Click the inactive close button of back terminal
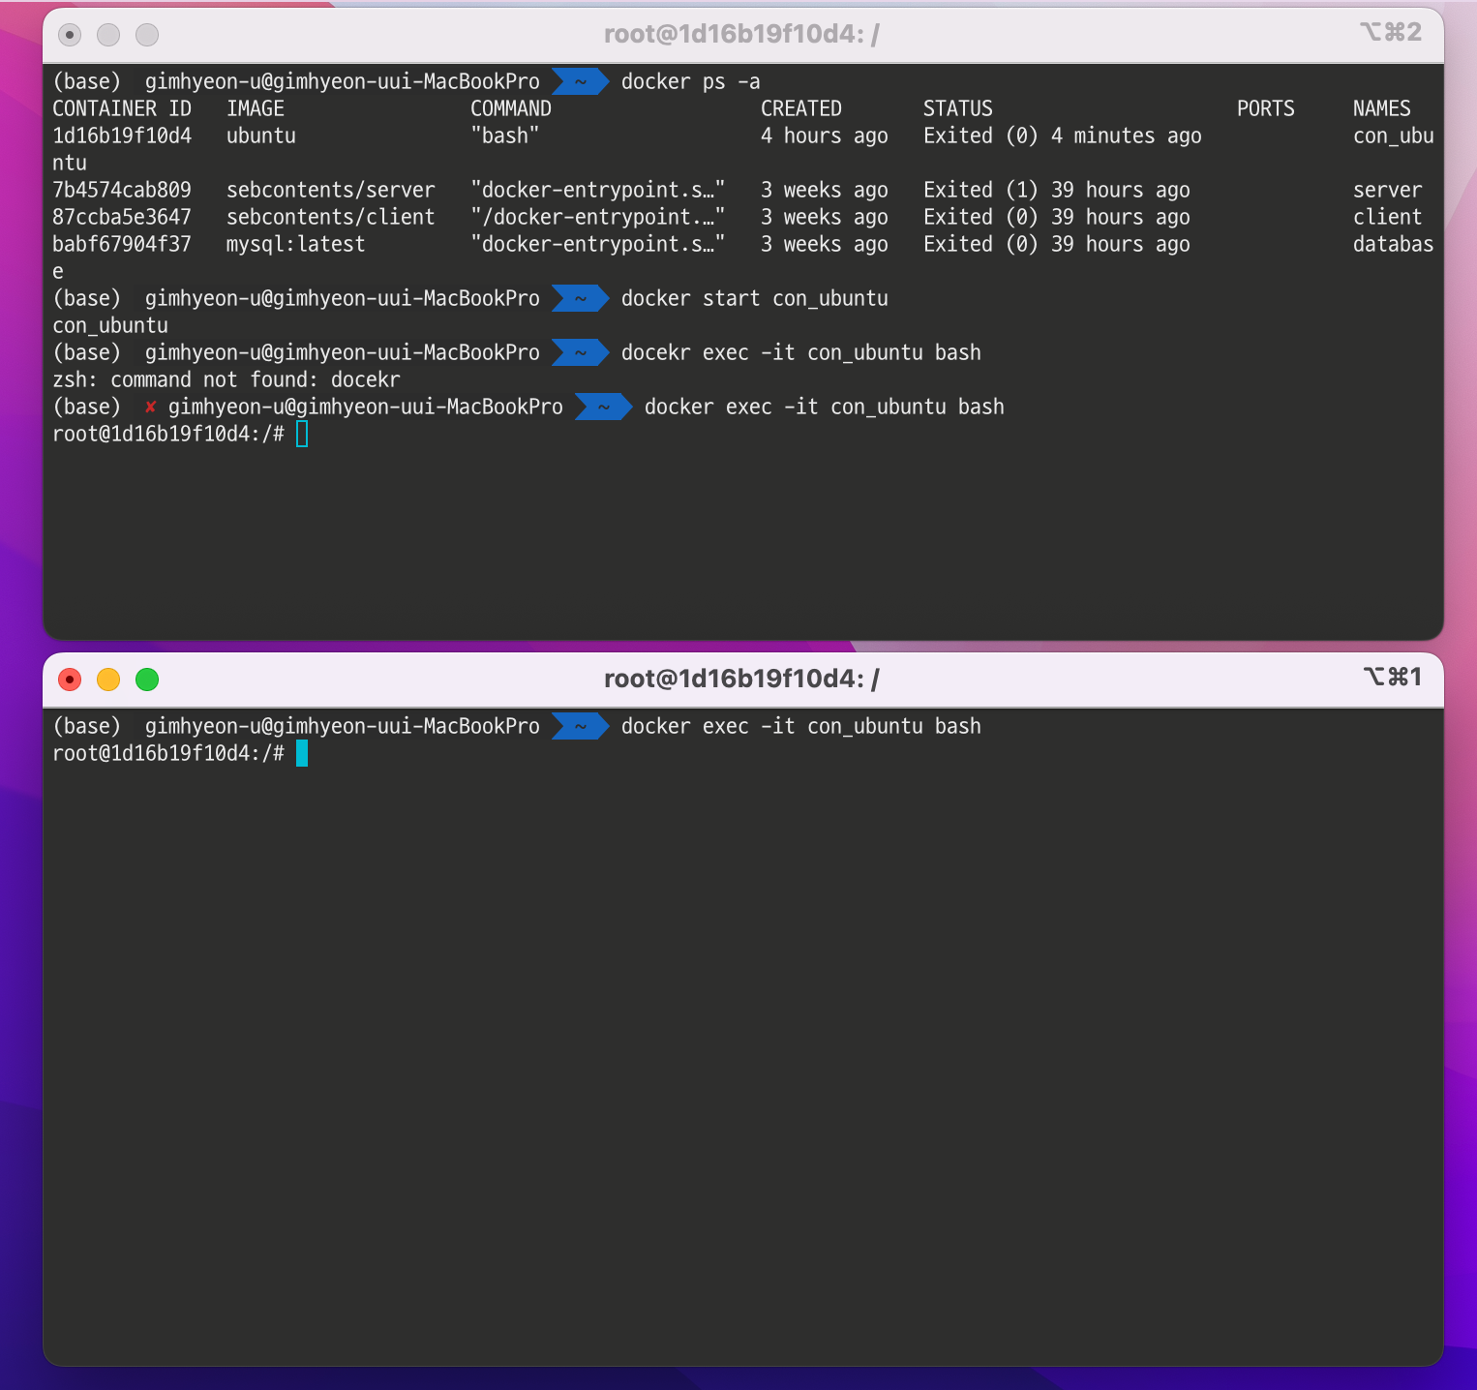The width and height of the screenshot is (1477, 1390). 70,35
